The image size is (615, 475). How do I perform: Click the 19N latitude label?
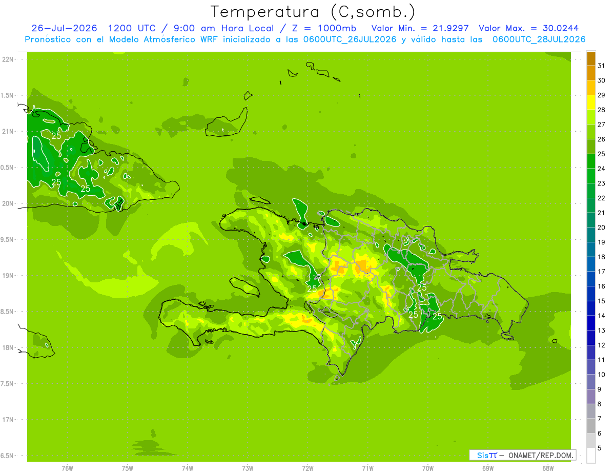[8, 275]
